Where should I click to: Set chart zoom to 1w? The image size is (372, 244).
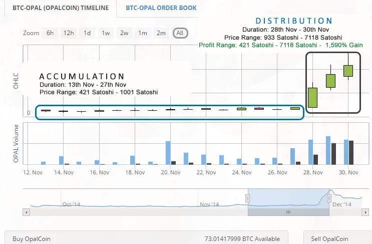[x=106, y=33]
